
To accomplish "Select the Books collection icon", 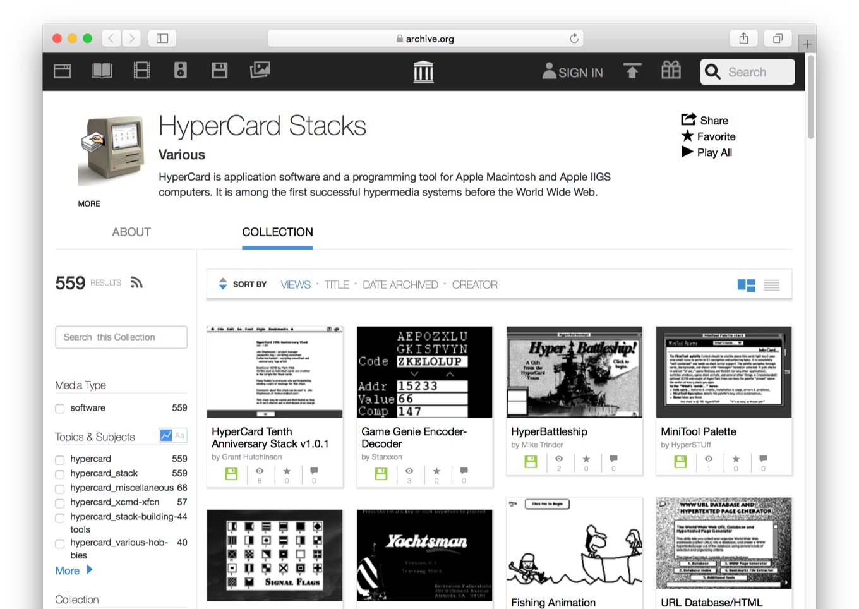I will click(101, 70).
